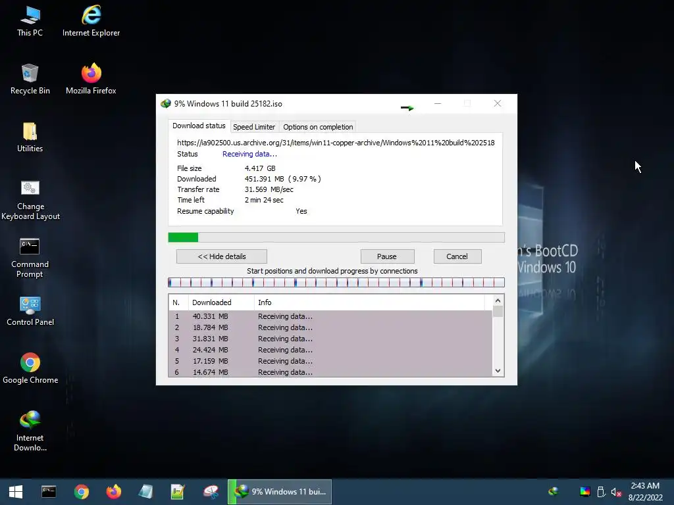Image resolution: width=674 pixels, height=505 pixels.
Task: Switch to the Download status tab
Action: 199,126
